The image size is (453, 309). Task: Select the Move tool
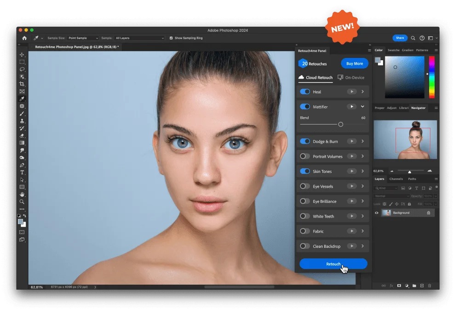pyautogui.click(x=22, y=55)
